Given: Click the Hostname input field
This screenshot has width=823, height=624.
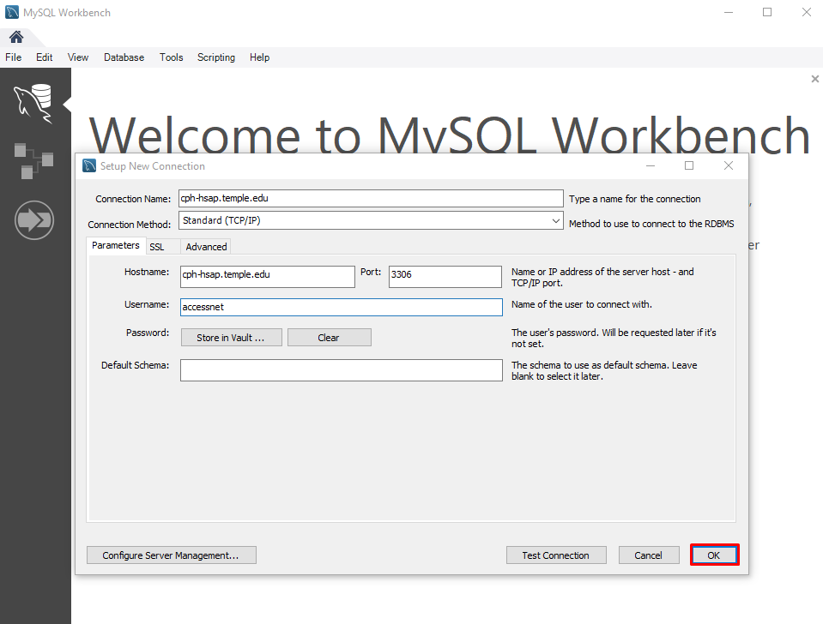Looking at the screenshot, I should [267, 276].
